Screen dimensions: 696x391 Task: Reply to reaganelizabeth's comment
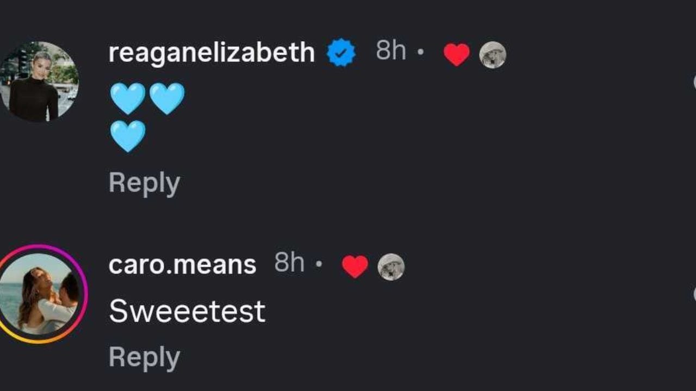coord(144,183)
